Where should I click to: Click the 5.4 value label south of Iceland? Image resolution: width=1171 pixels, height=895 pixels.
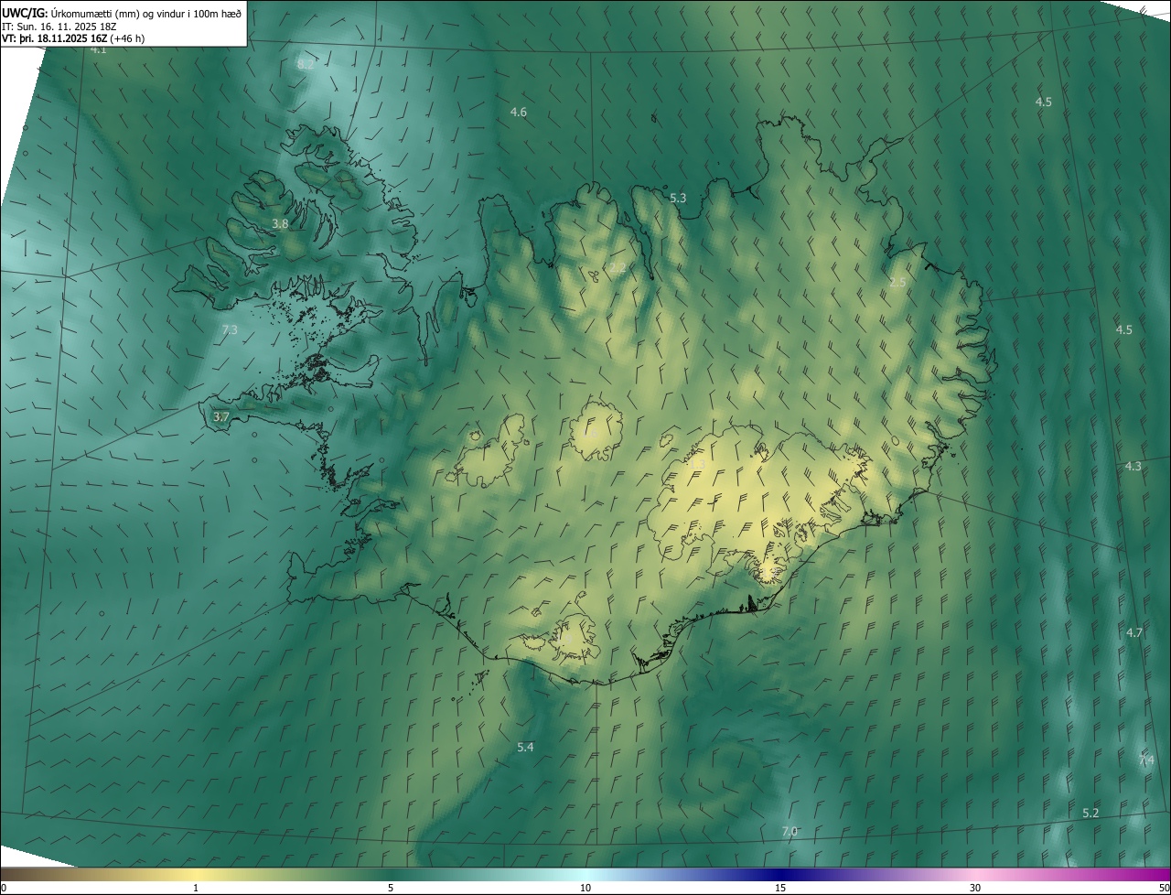tap(525, 748)
